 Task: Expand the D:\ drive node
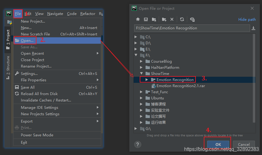click(x=136, y=43)
